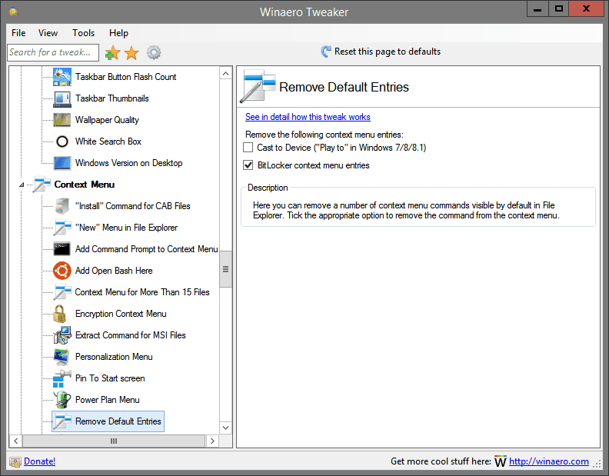The height and width of the screenshot is (476, 609).
Task: Open the Tools menu
Action: (x=84, y=33)
